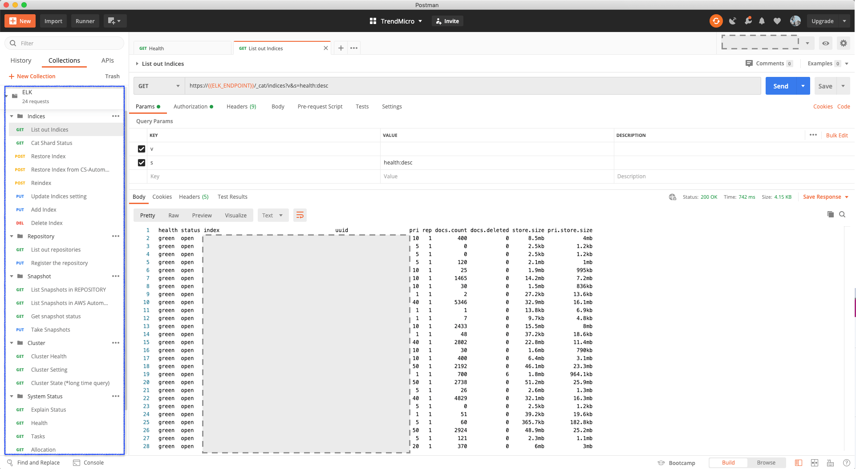Open the Upgrade dropdown arrow
Image resolution: width=856 pixels, height=469 pixels.
point(844,21)
